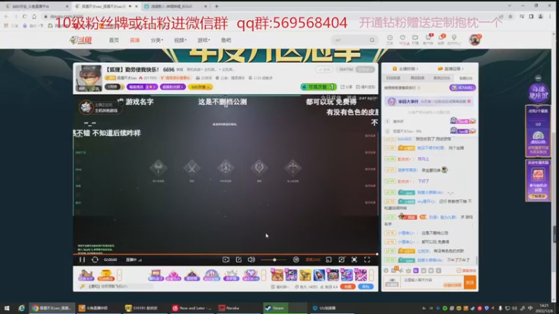Switch to the second ranking tab in chat panel
Image resolution: width=559 pixels, height=314 pixels.
tap(417, 78)
